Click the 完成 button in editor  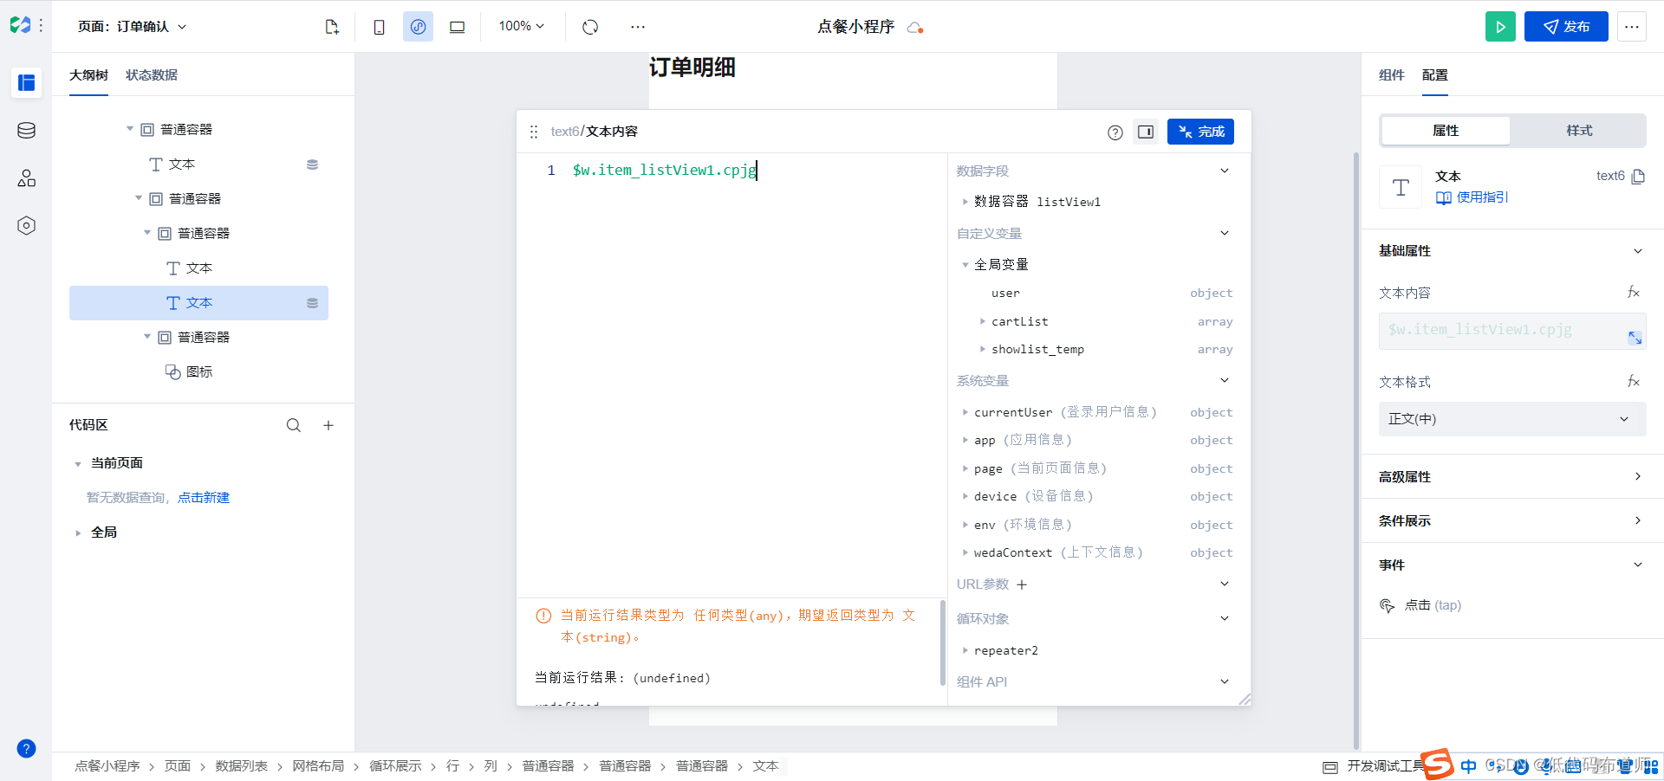(1200, 132)
